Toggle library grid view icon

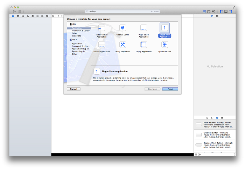pyautogui.click(x=196, y=154)
